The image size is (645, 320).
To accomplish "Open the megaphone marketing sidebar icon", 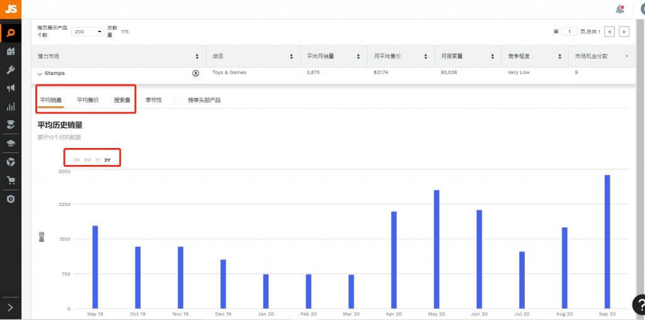I will click(11, 88).
